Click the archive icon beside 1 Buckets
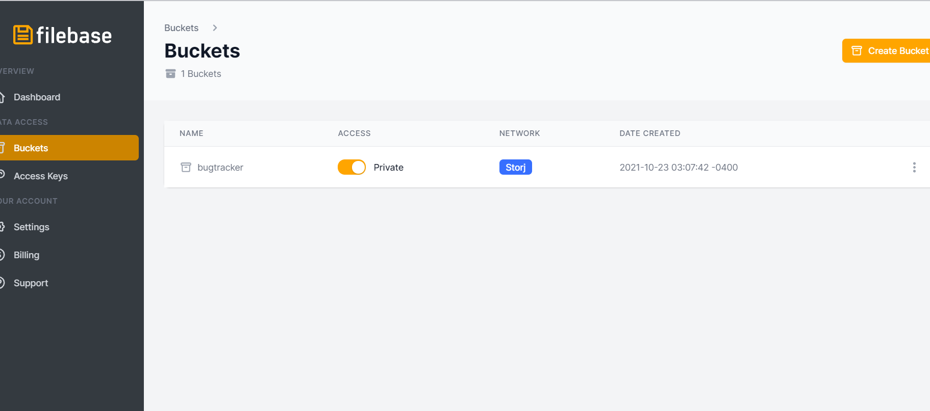Screen dimensions: 930x411 (x=170, y=74)
